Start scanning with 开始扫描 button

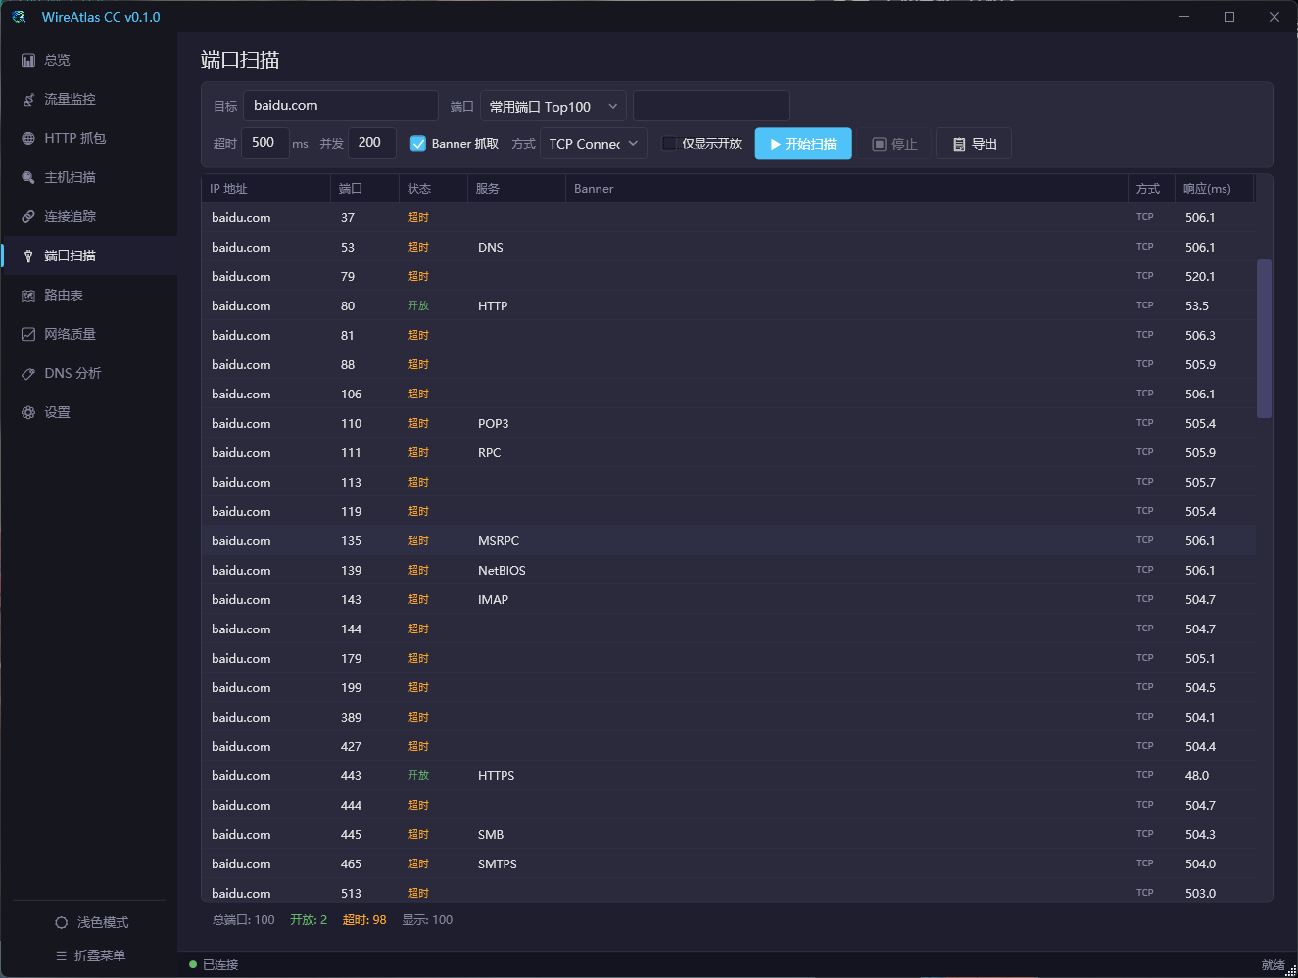pos(803,143)
